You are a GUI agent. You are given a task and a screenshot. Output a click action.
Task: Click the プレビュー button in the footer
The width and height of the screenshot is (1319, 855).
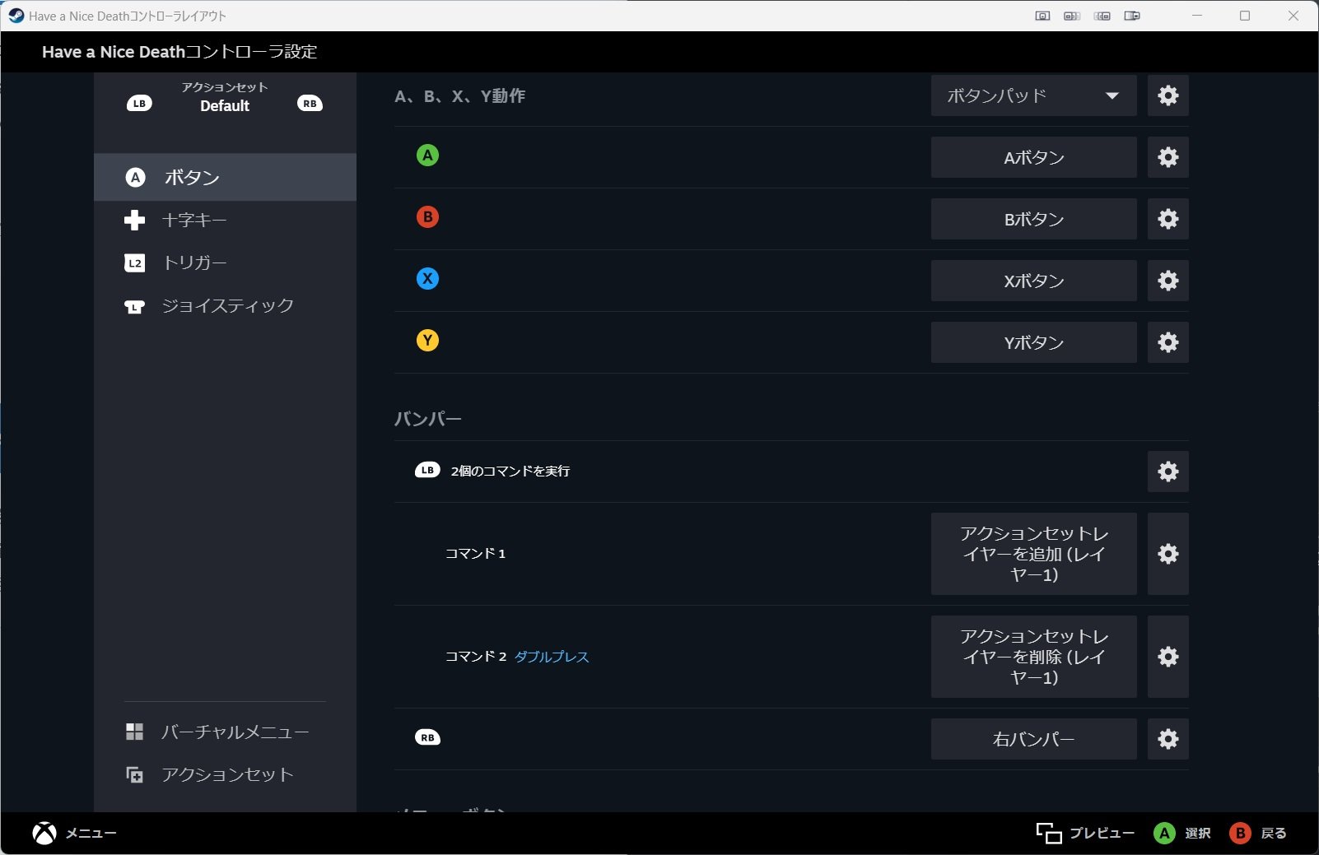1084,834
